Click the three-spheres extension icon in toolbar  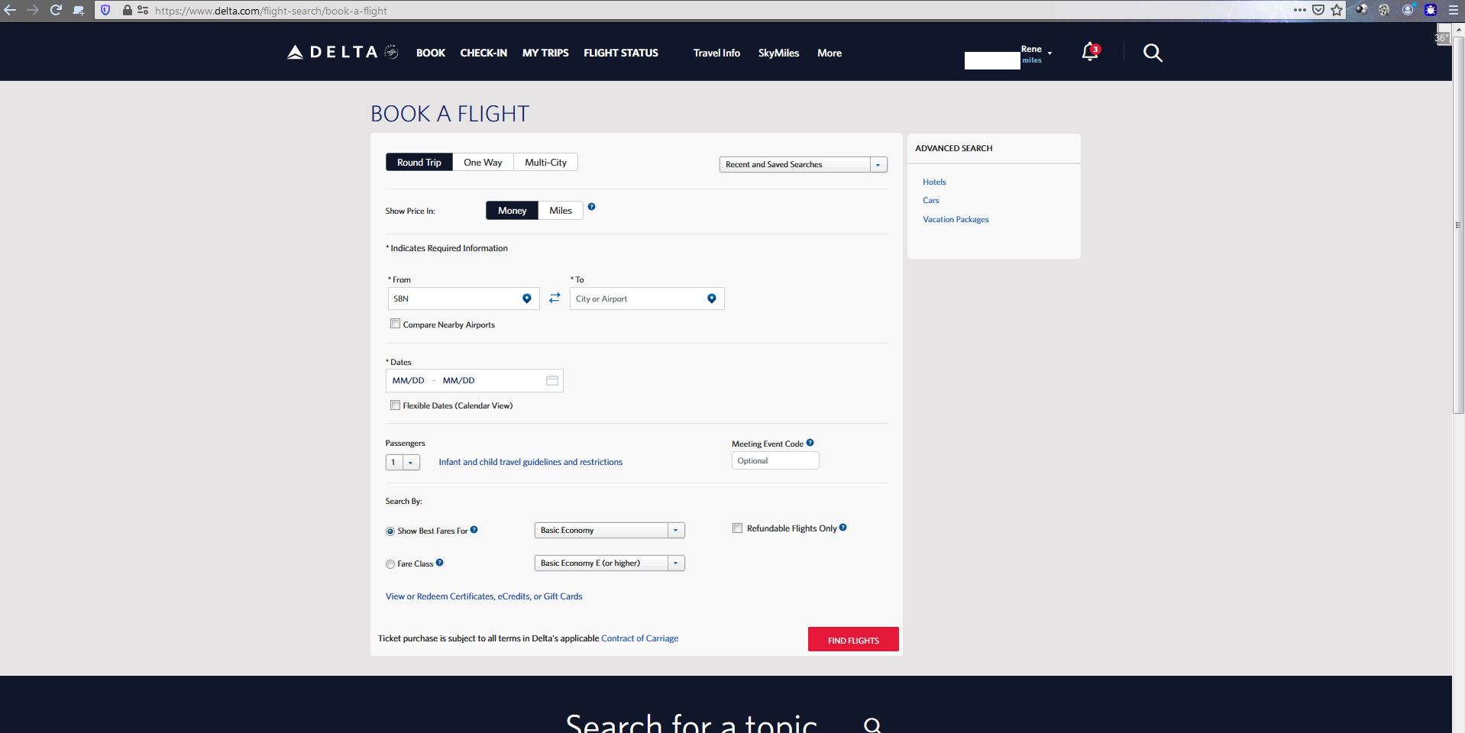tap(1361, 10)
